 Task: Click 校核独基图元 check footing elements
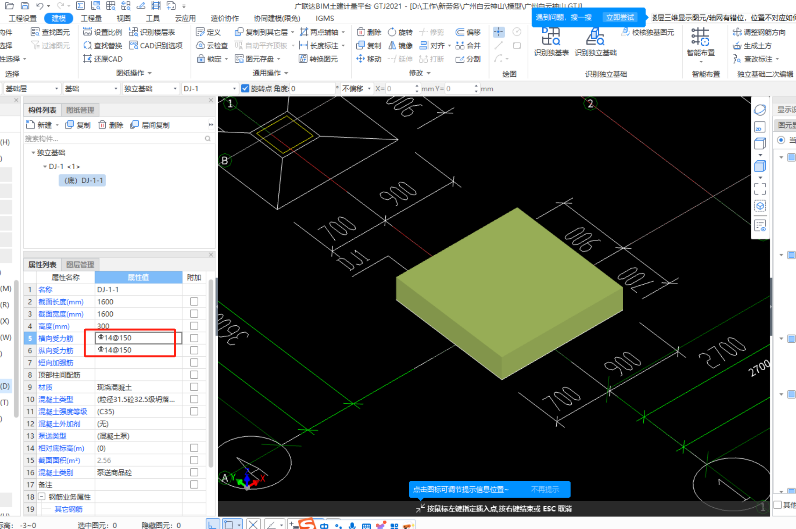pyautogui.click(x=648, y=32)
